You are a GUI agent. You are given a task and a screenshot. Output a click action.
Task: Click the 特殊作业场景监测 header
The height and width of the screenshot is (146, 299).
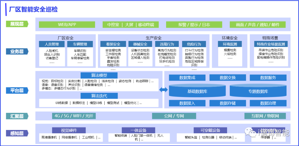tap(270, 44)
